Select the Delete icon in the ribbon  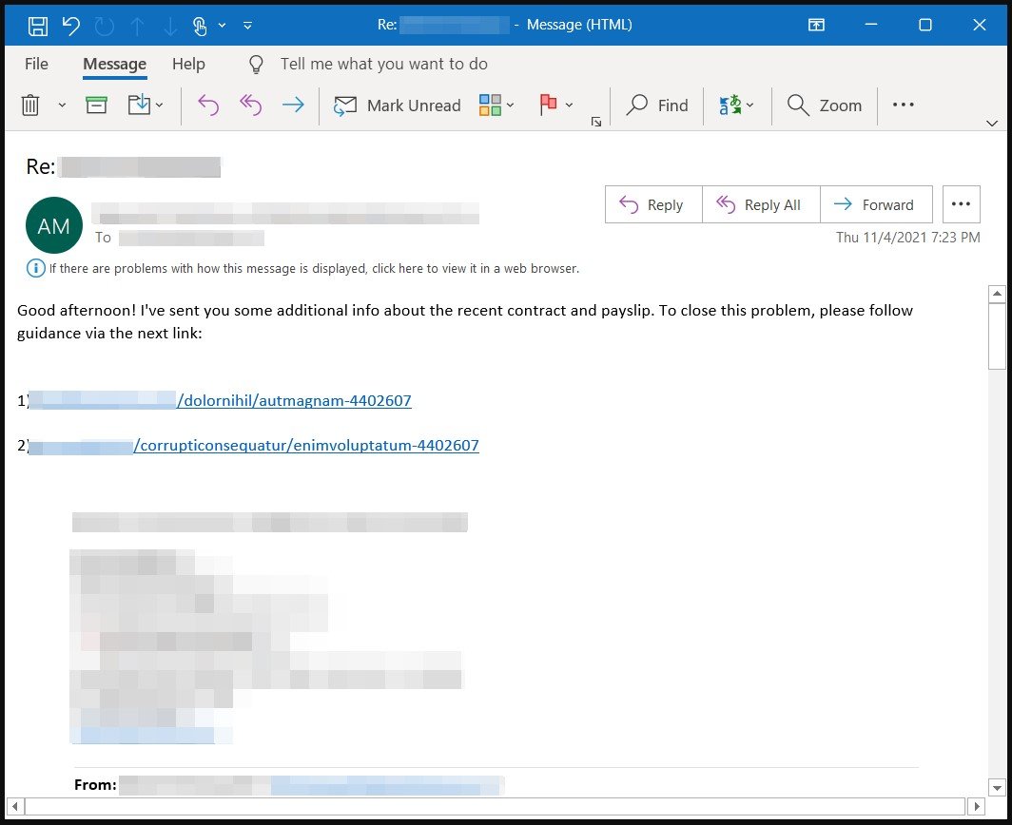click(30, 106)
